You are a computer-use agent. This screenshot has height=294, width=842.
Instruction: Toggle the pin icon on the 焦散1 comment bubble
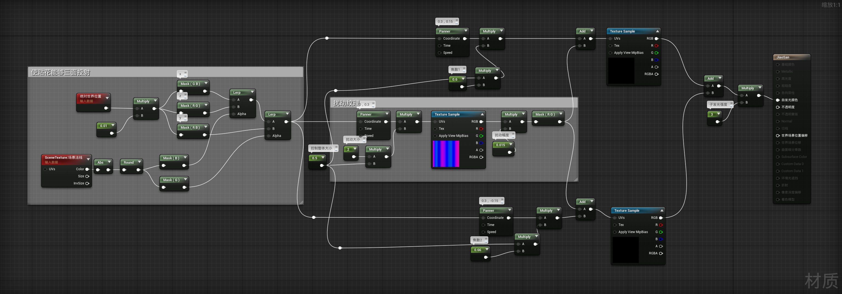pos(464,69)
